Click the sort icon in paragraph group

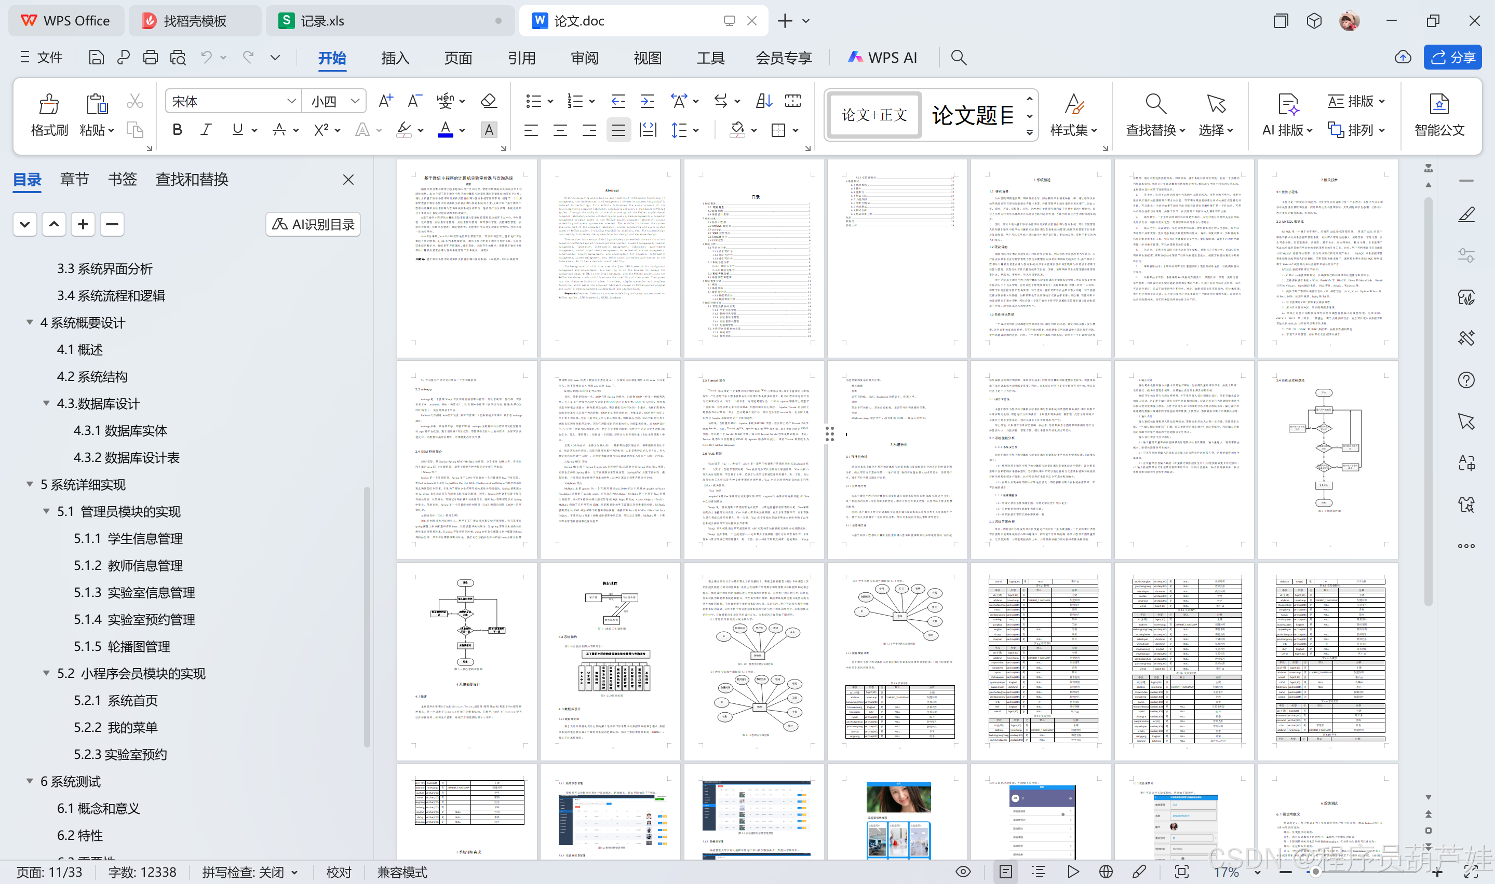(x=764, y=101)
